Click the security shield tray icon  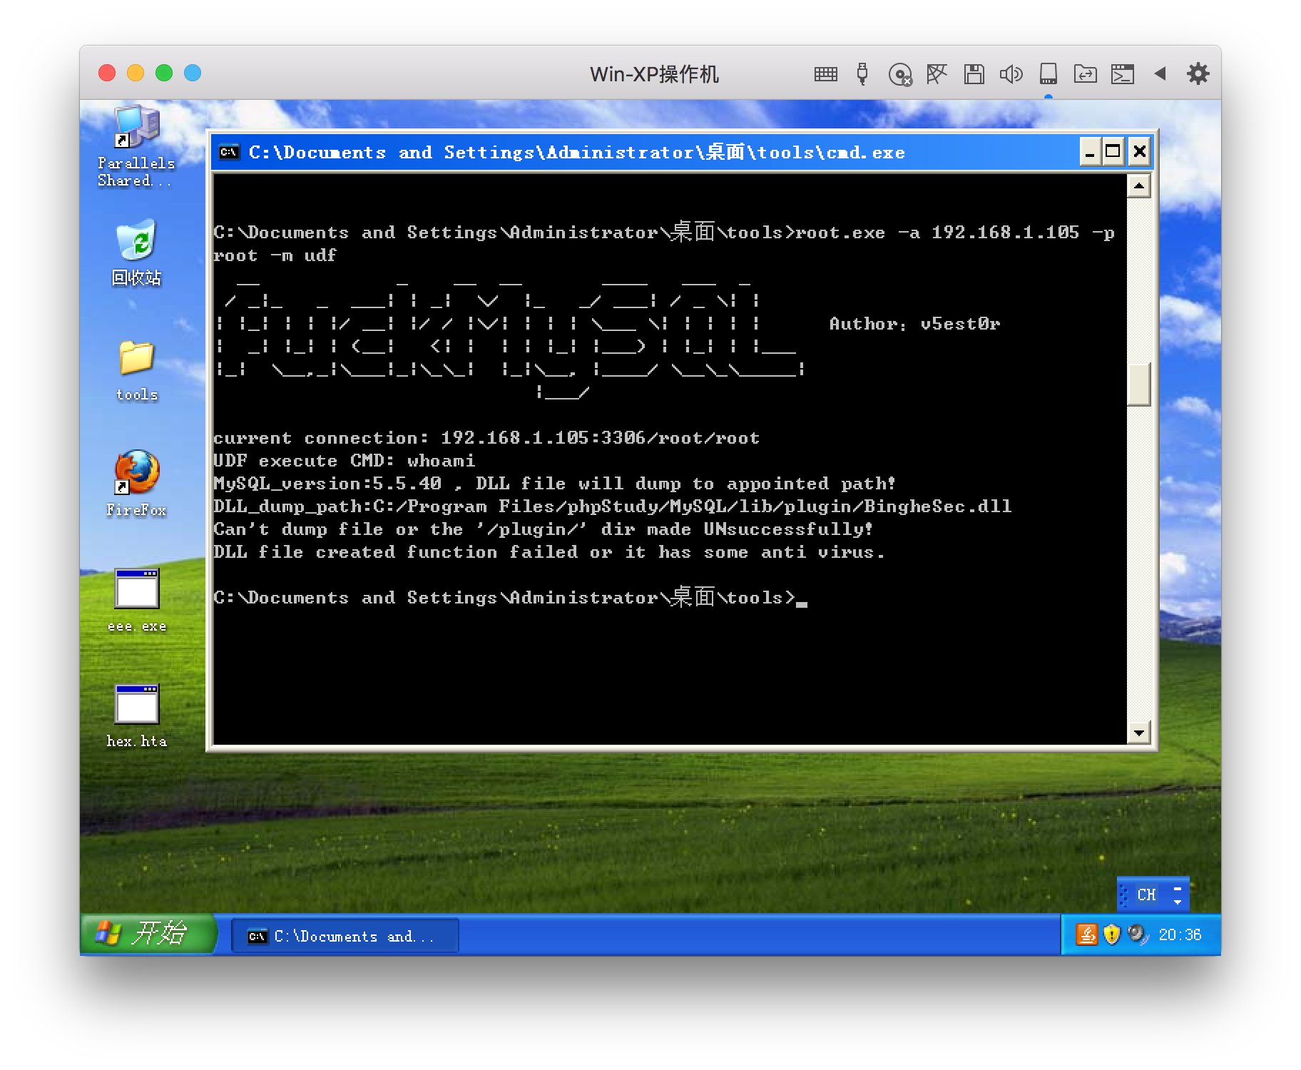click(1111, 934)
